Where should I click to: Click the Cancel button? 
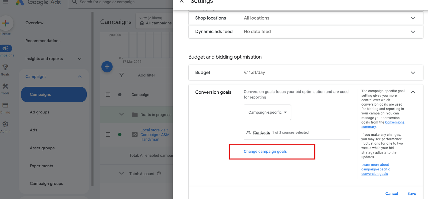(x=392, y=194)
